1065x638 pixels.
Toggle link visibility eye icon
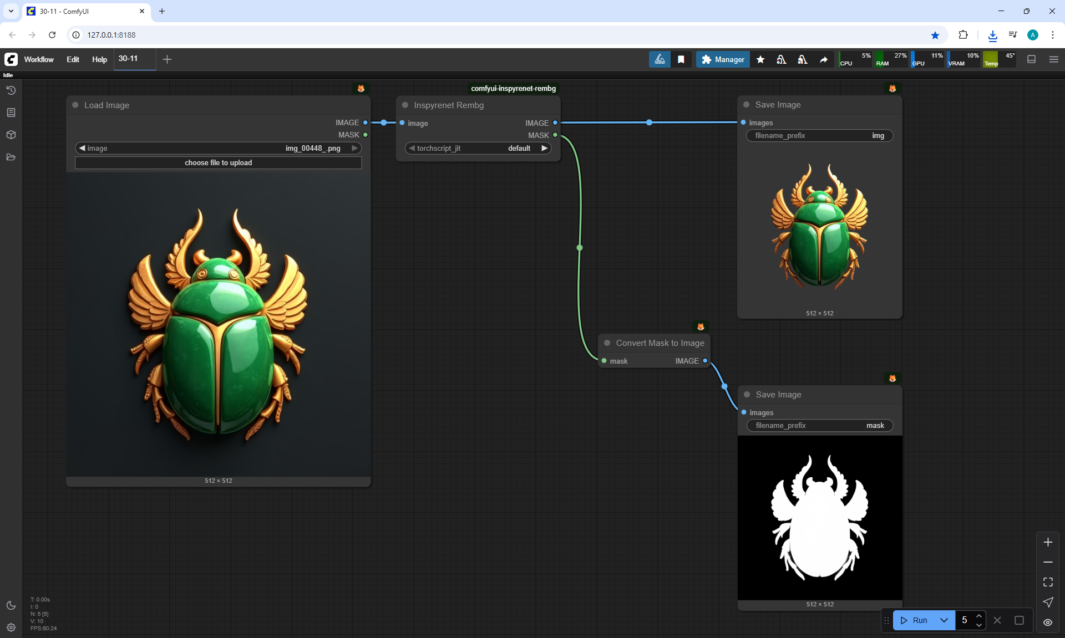[1048, 622]
